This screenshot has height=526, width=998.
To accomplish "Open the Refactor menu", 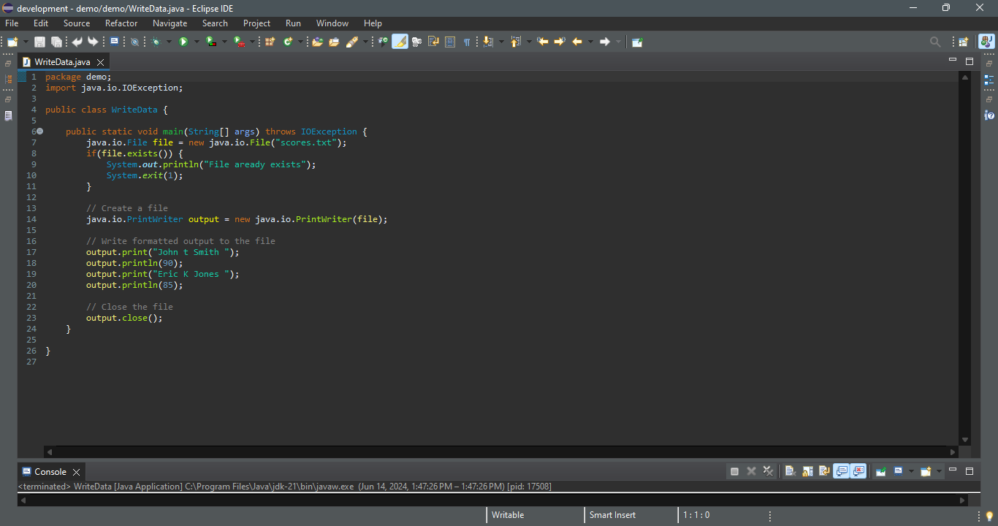I will click(x=121, y=23).
